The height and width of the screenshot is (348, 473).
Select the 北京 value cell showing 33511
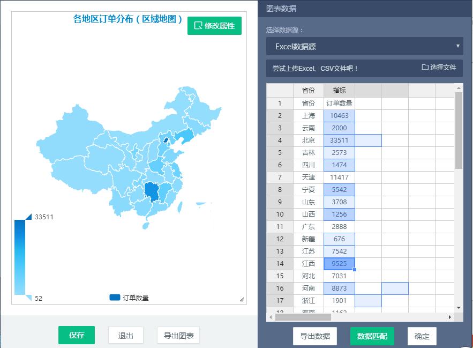click(339, 140)
